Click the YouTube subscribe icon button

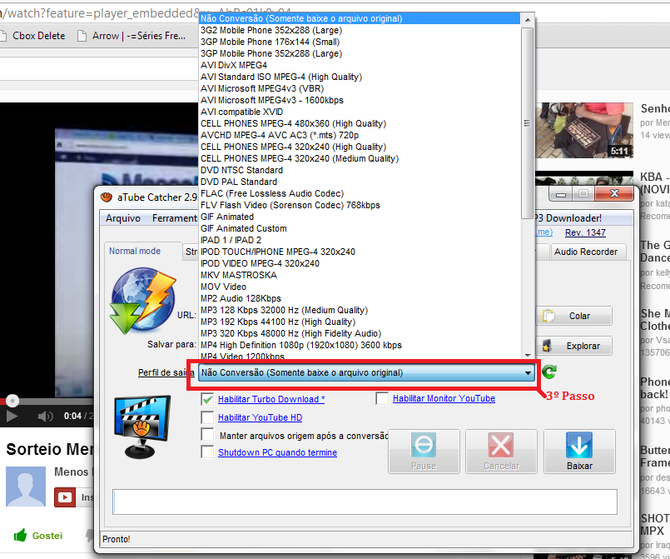coord(65,497)
